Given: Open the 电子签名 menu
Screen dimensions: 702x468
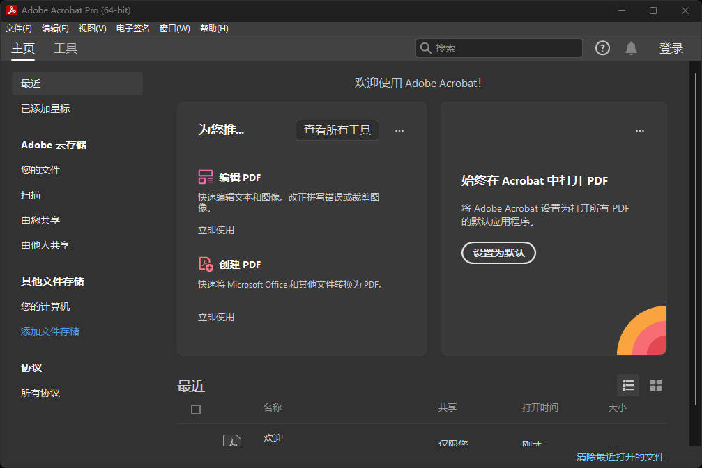Looking at the screenshot, I should point(132,29).
